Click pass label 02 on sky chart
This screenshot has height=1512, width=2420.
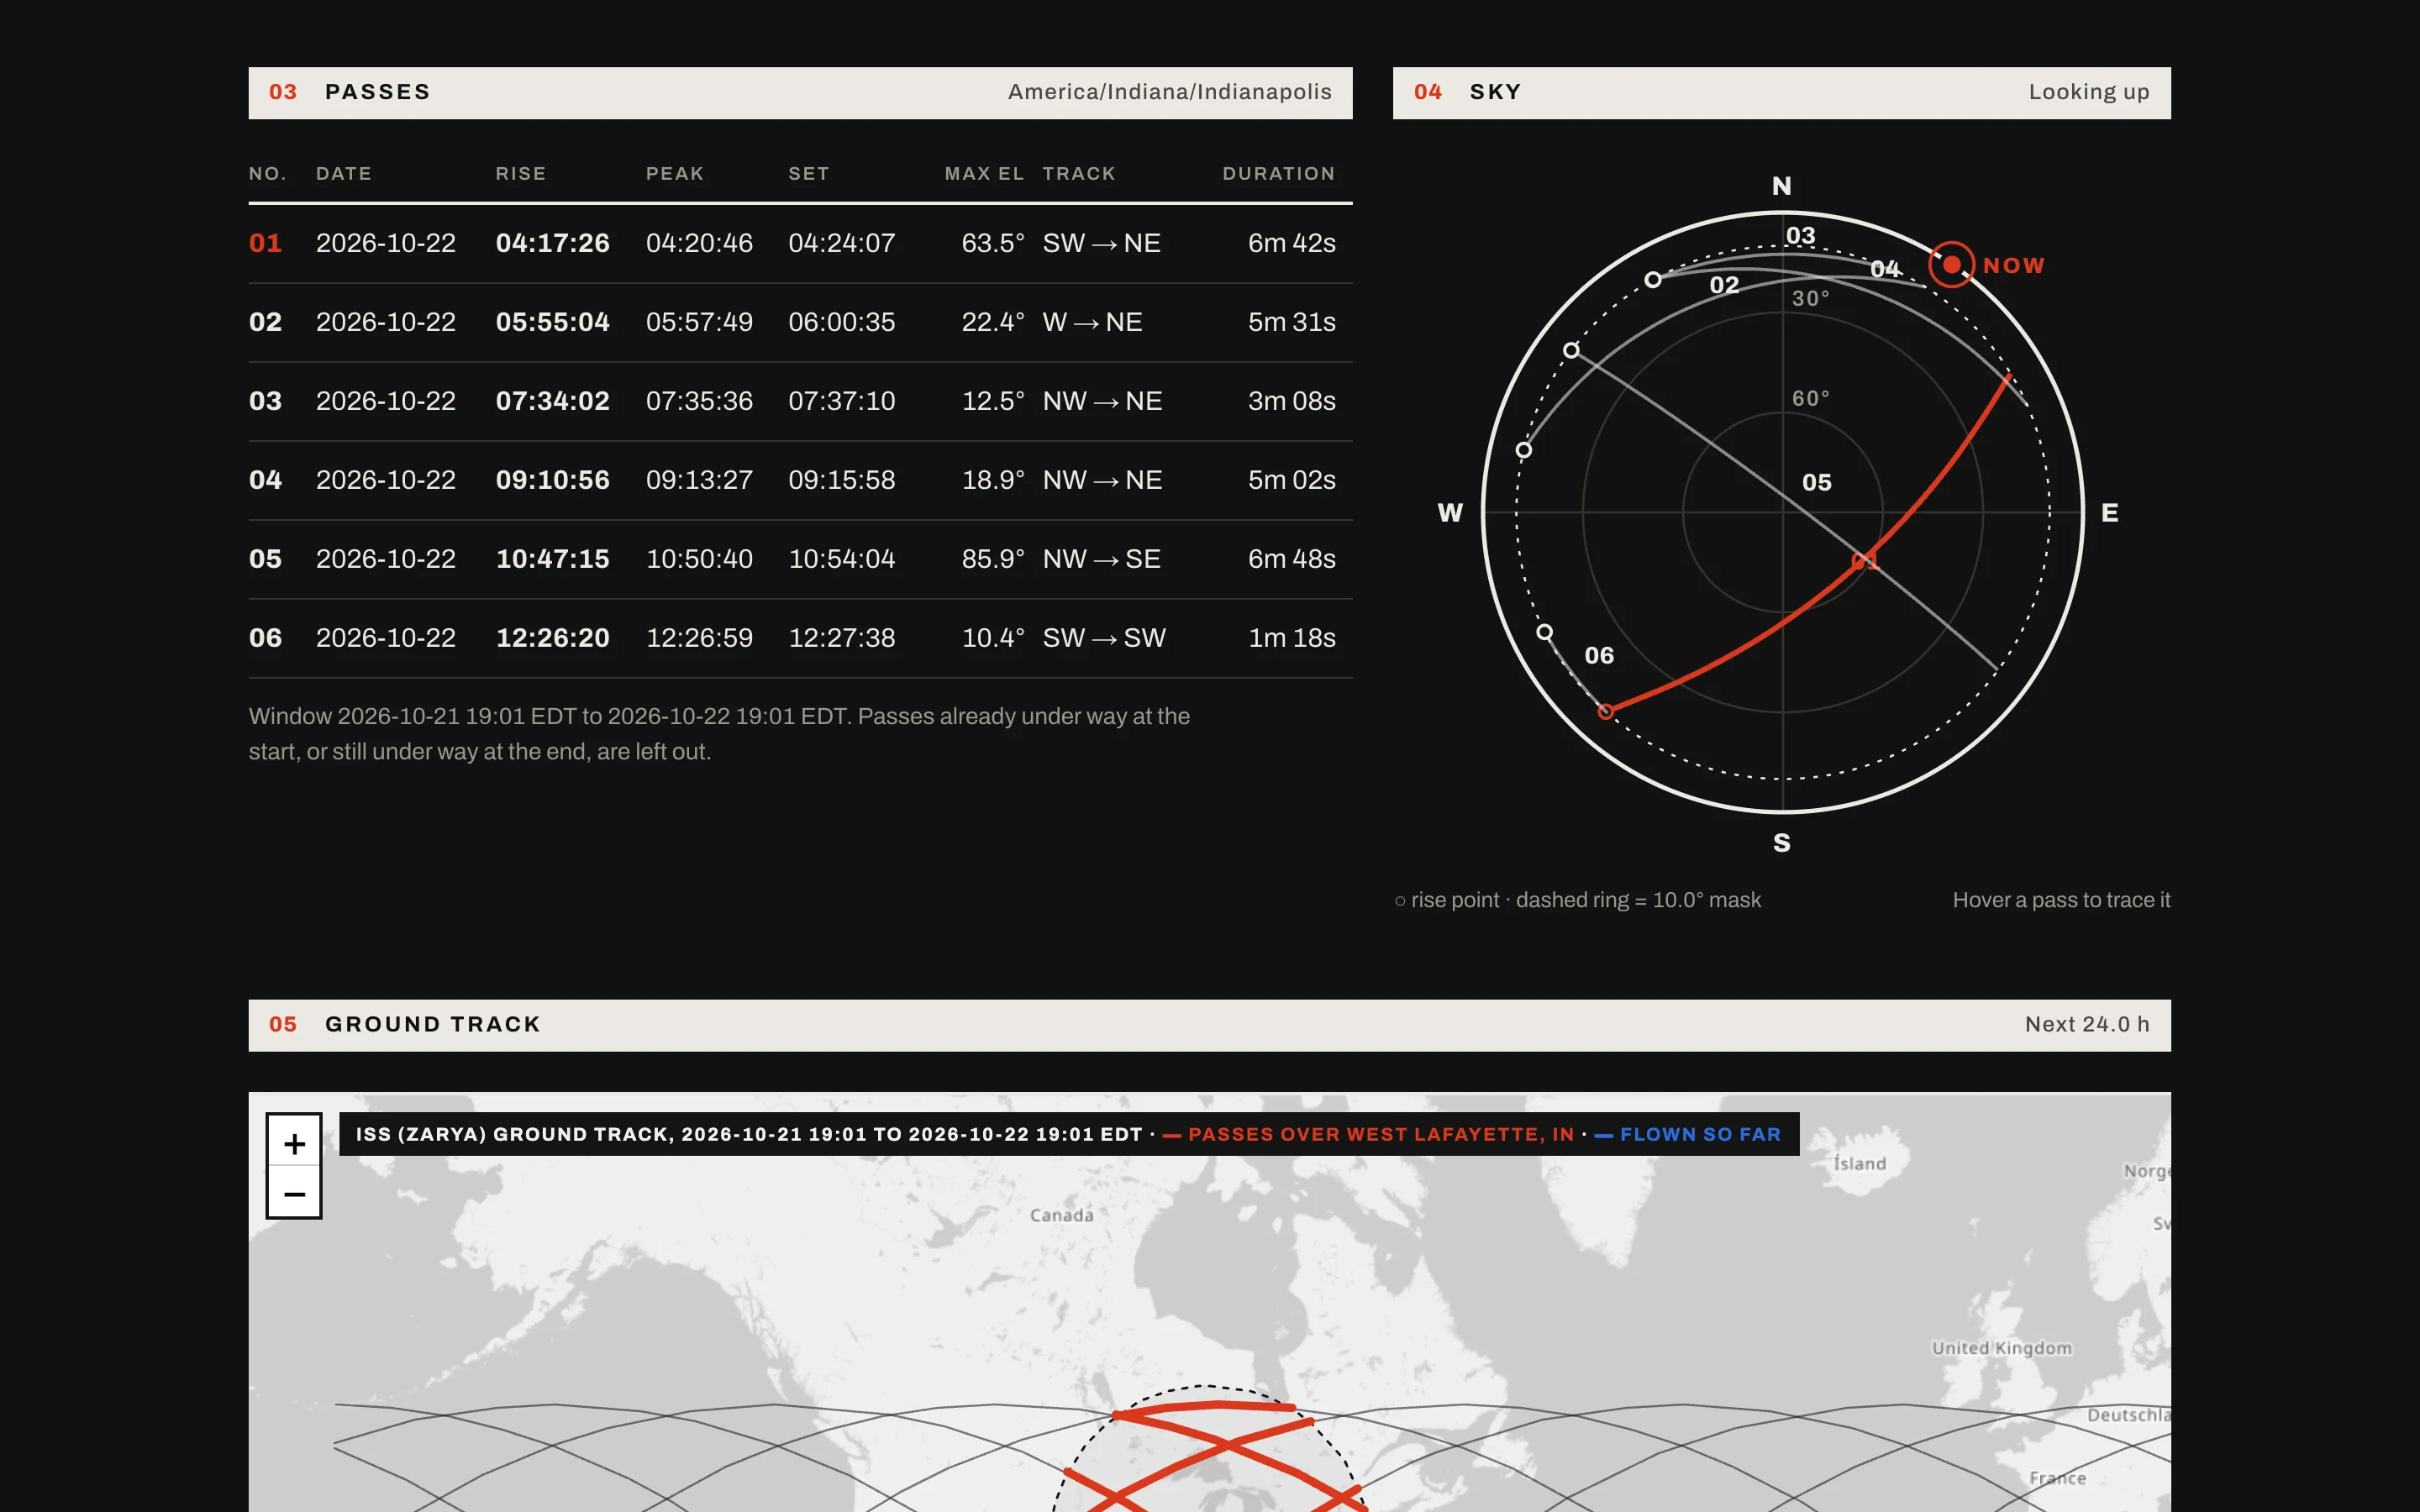tap(1723, 285)
